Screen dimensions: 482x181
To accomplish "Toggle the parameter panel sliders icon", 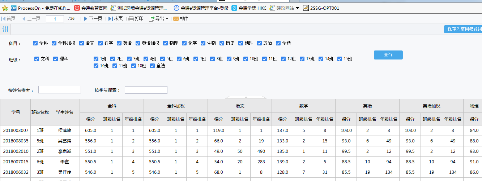I will [5, 29].
